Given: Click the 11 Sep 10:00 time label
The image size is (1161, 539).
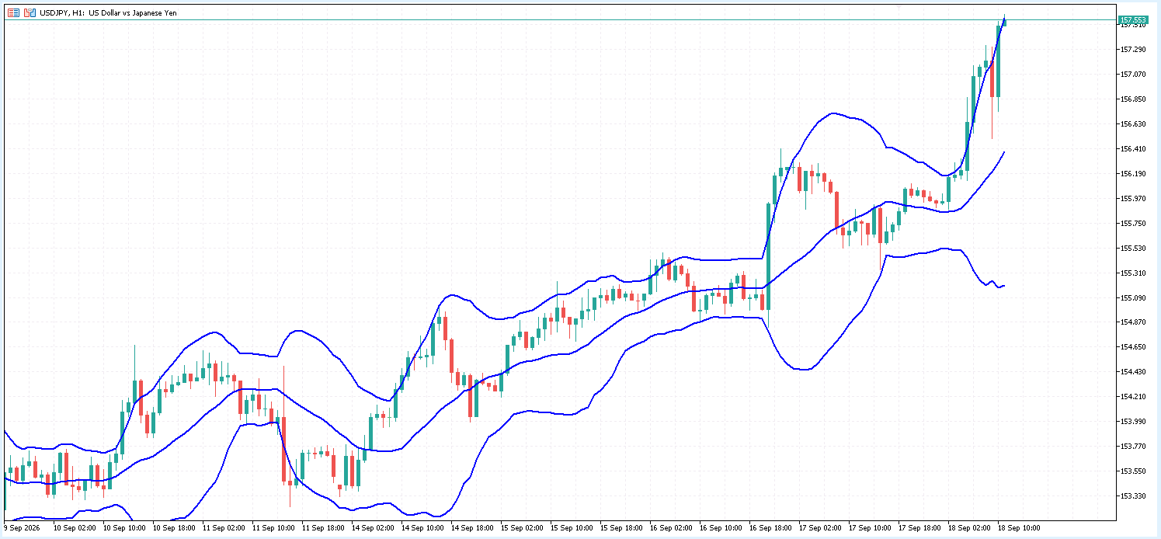Looking at the screenshot, I should coord(273,527).
